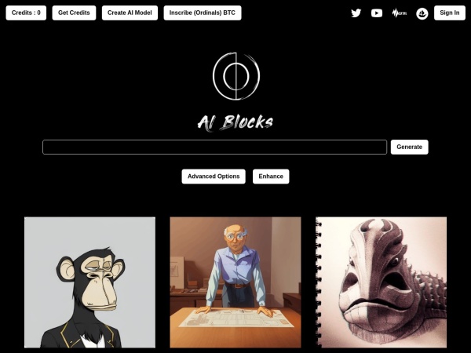Expand the Advanced Options panel
This screenshot has width=471, height=353.
pyautogui.click(x=214, y=176)
